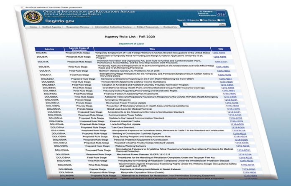Select the 'Tree Care Standard' title cell
This screenshot has height=186, width=291.
[123, 127]
